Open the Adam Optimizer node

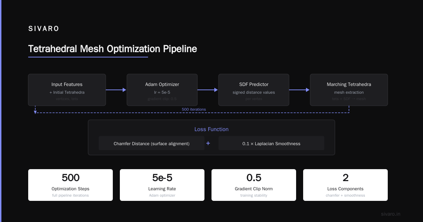click(x=162, y=90)
